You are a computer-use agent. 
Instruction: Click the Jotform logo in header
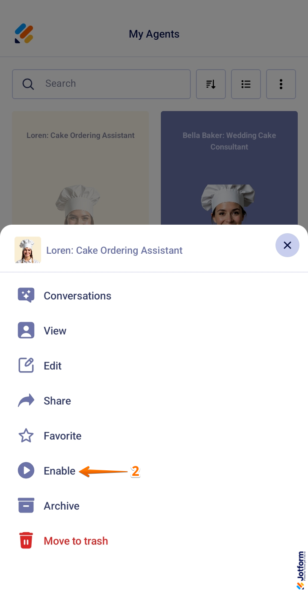tap(24, 34)
